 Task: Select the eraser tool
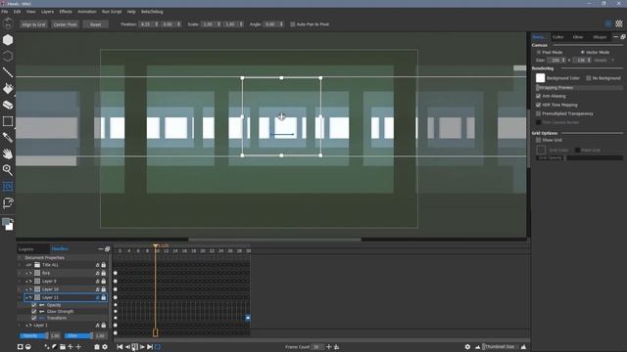click(8, 105)
